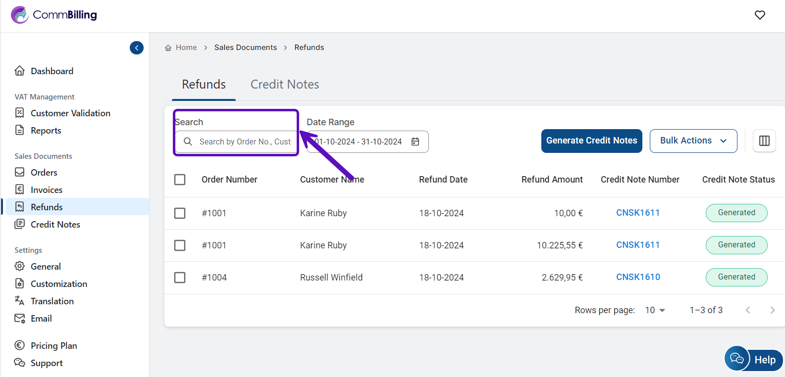Open the Help chat widget

(754, 359)
